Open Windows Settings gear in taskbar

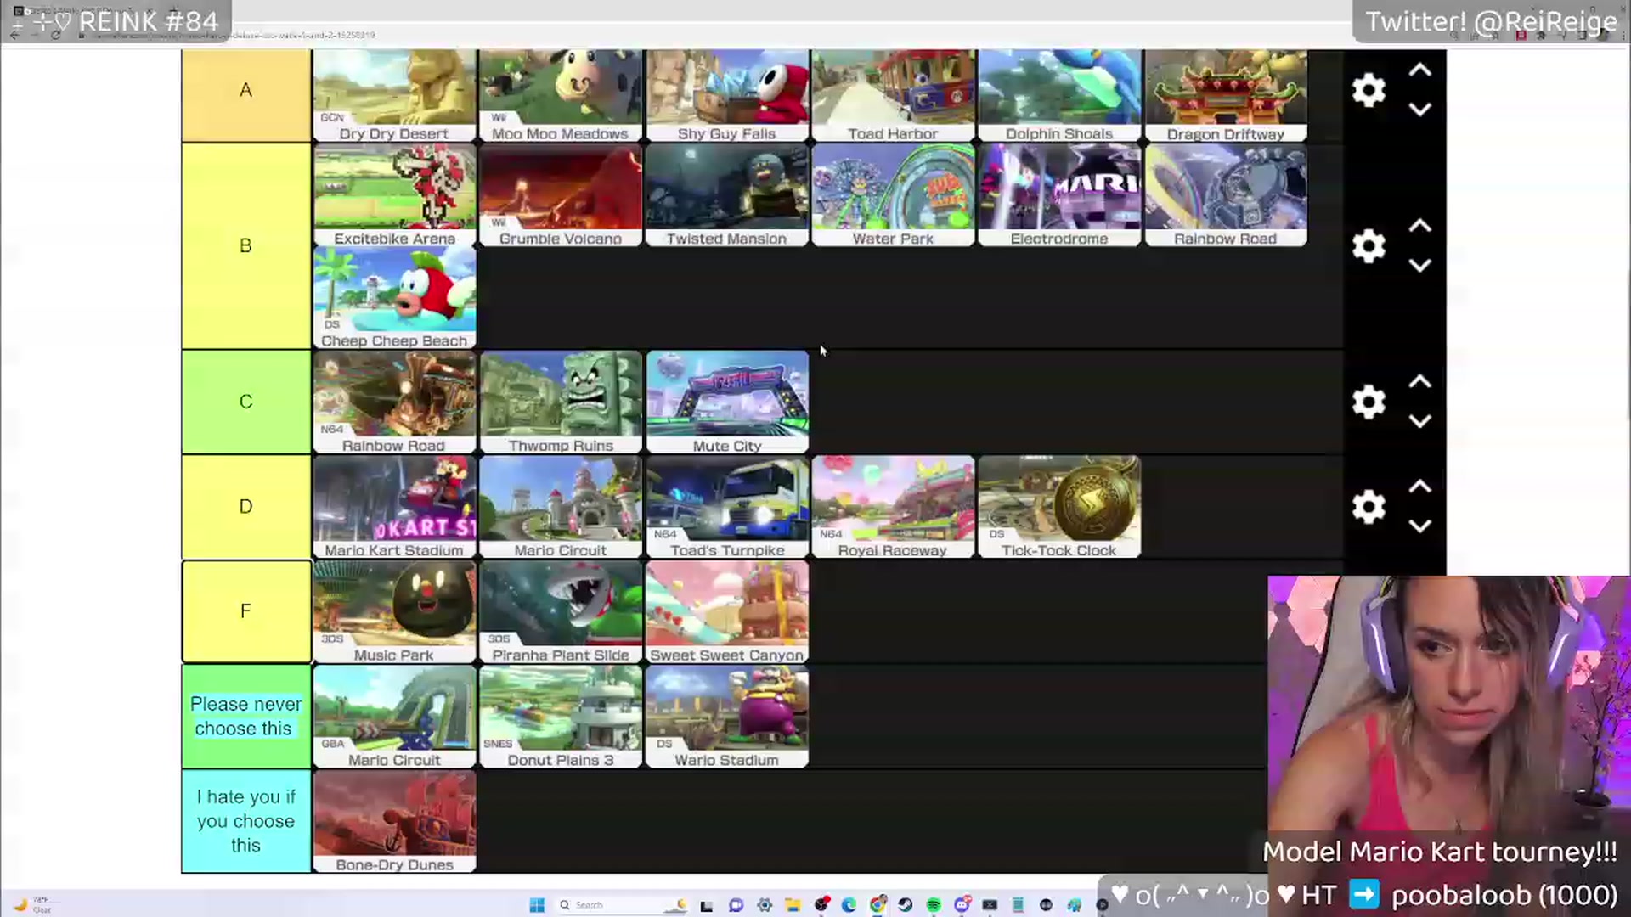pos(765,905)
